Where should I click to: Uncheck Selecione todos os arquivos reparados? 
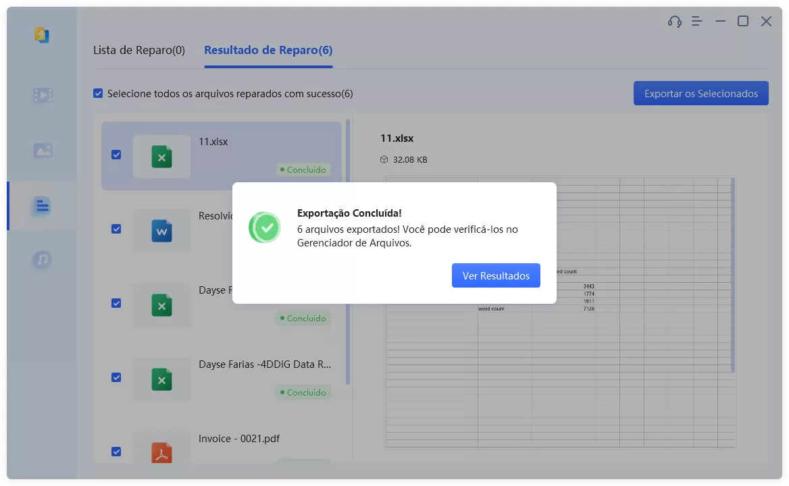click(x=99, y=93)
